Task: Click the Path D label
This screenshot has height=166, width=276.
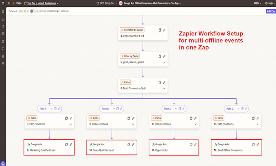Action: click(230, 109)
